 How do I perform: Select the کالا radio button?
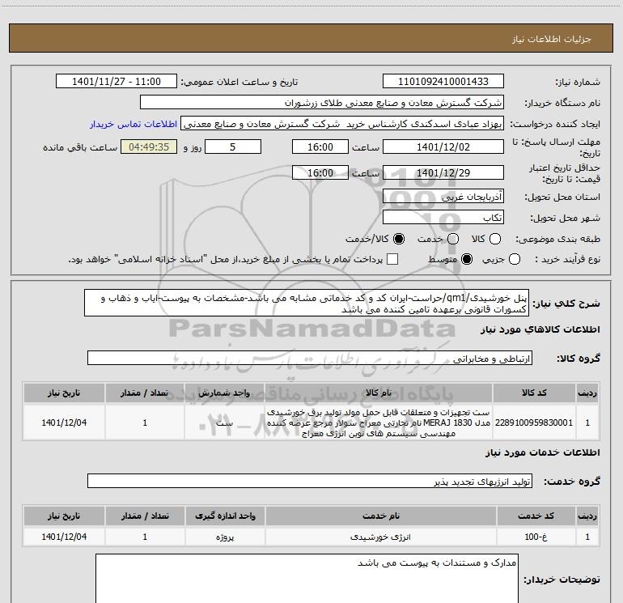(x=495, y=239)
